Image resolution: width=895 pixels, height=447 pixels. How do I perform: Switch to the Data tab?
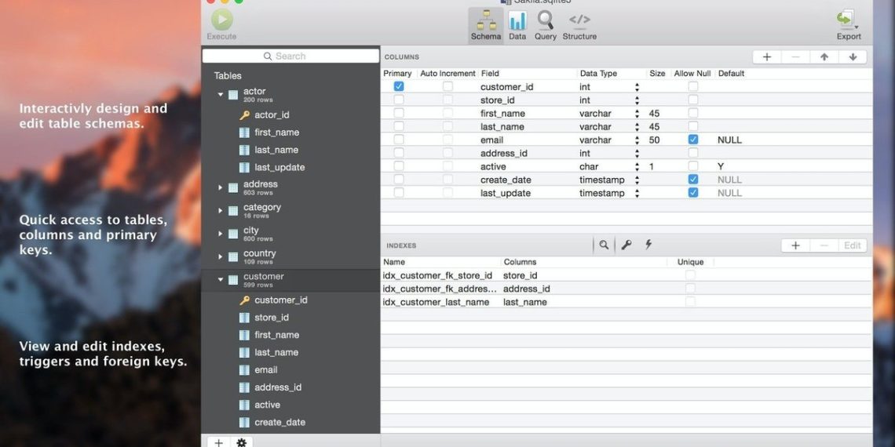point(517,24)
